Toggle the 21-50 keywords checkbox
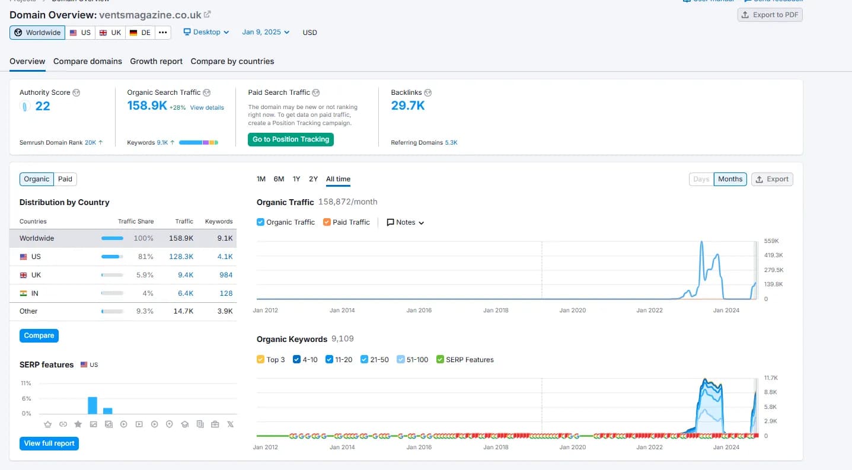 click(x=365, y=360)
